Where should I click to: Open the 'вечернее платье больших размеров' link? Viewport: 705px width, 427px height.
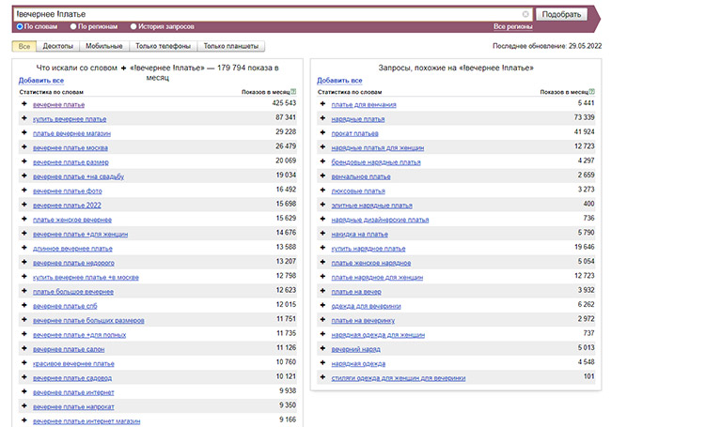point(88,320)
